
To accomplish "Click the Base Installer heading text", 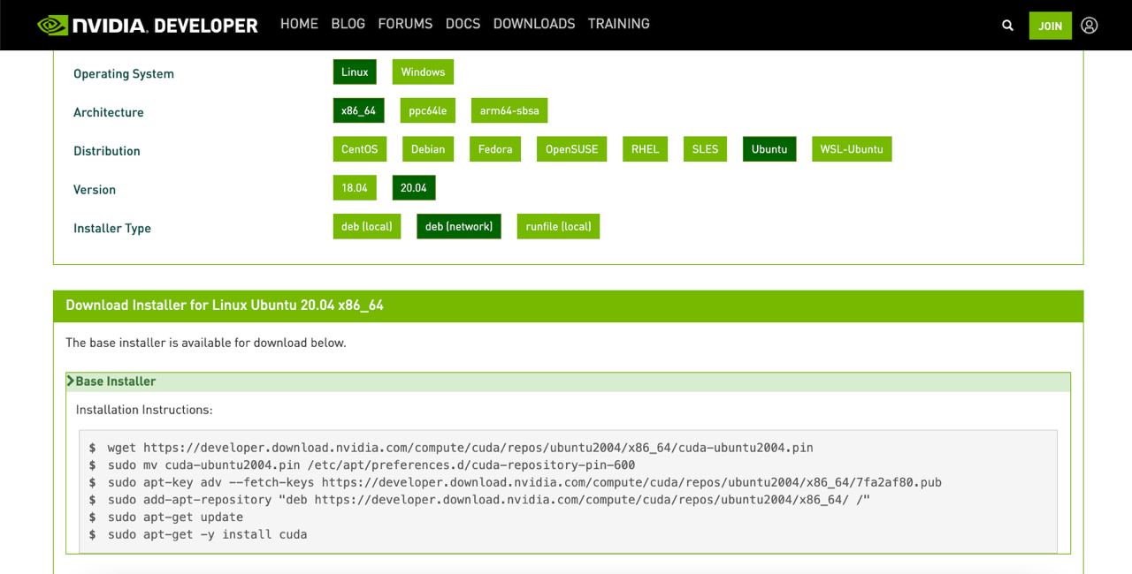I will click(x=116, y=381).
